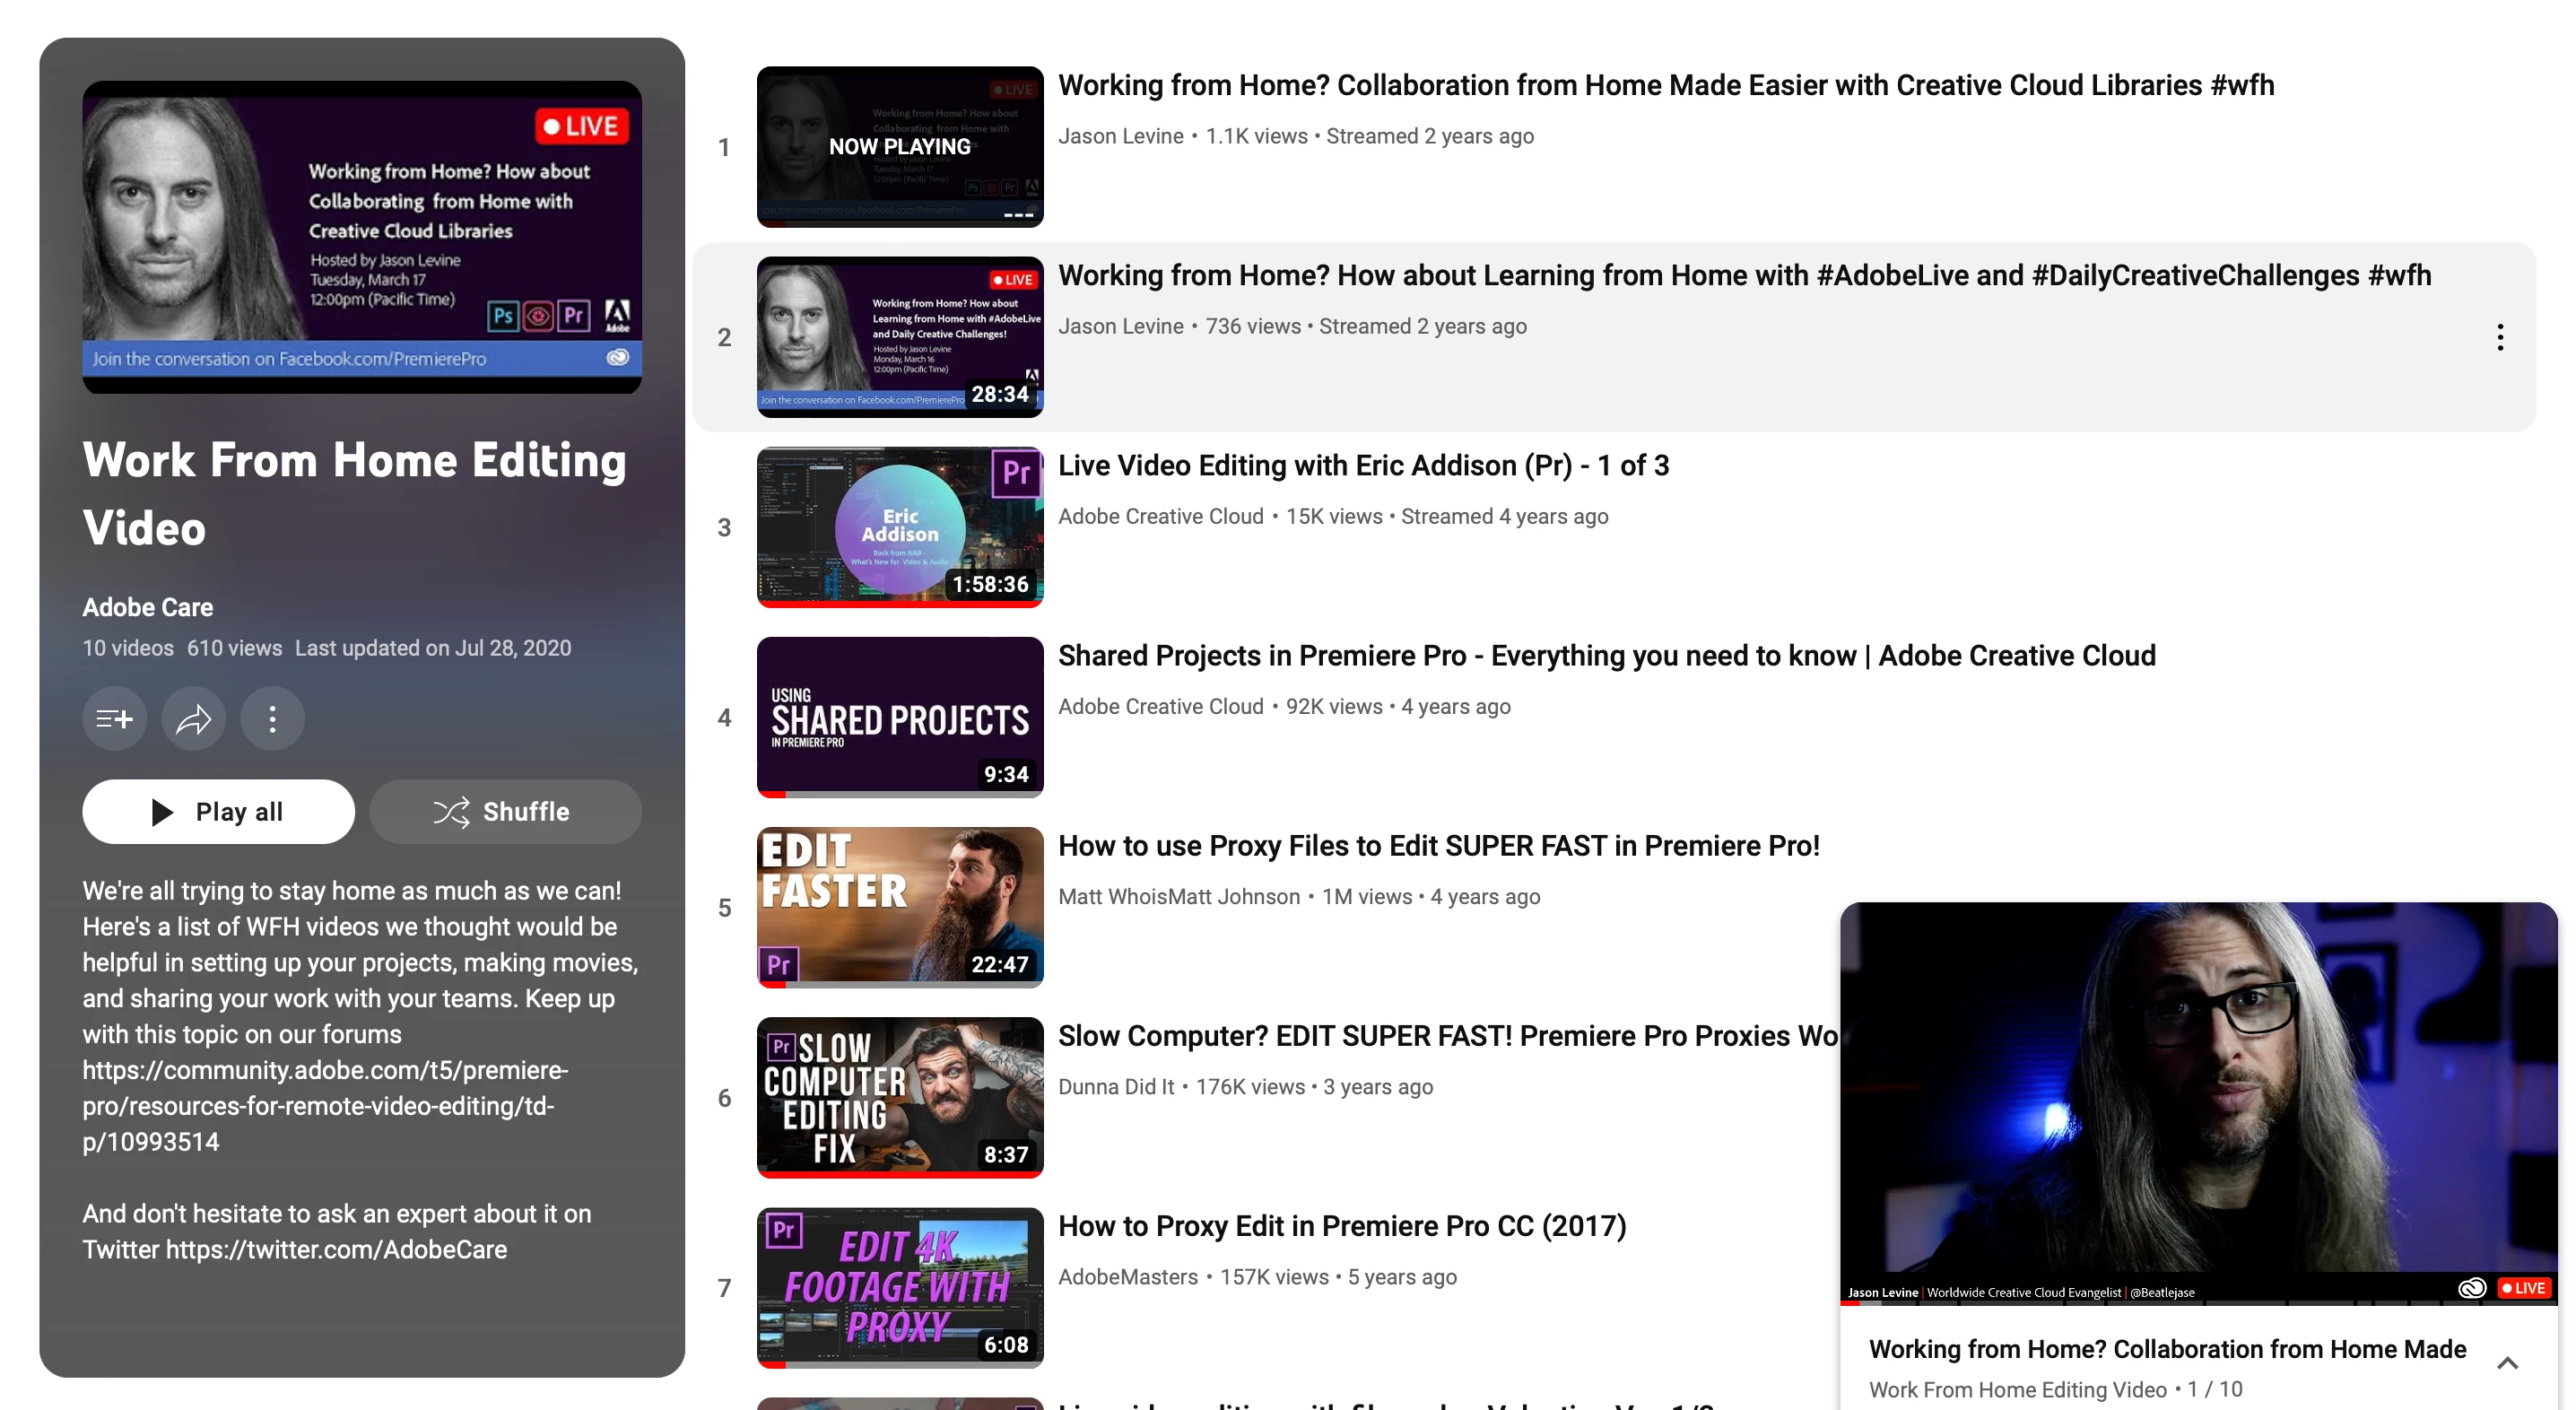Shuffle the Work From Home playlist

click(505, 811)
